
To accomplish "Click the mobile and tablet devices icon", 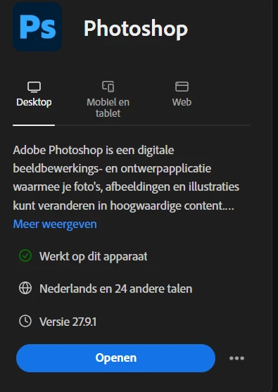I will click(x=108, y=87).
